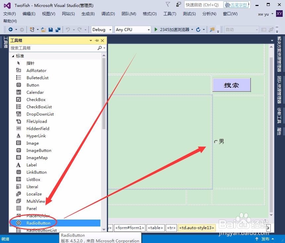This screenshot has height=243, width=285.
Task: Click the navigate backward toolbar icon
Action: (x=11, y=29)
